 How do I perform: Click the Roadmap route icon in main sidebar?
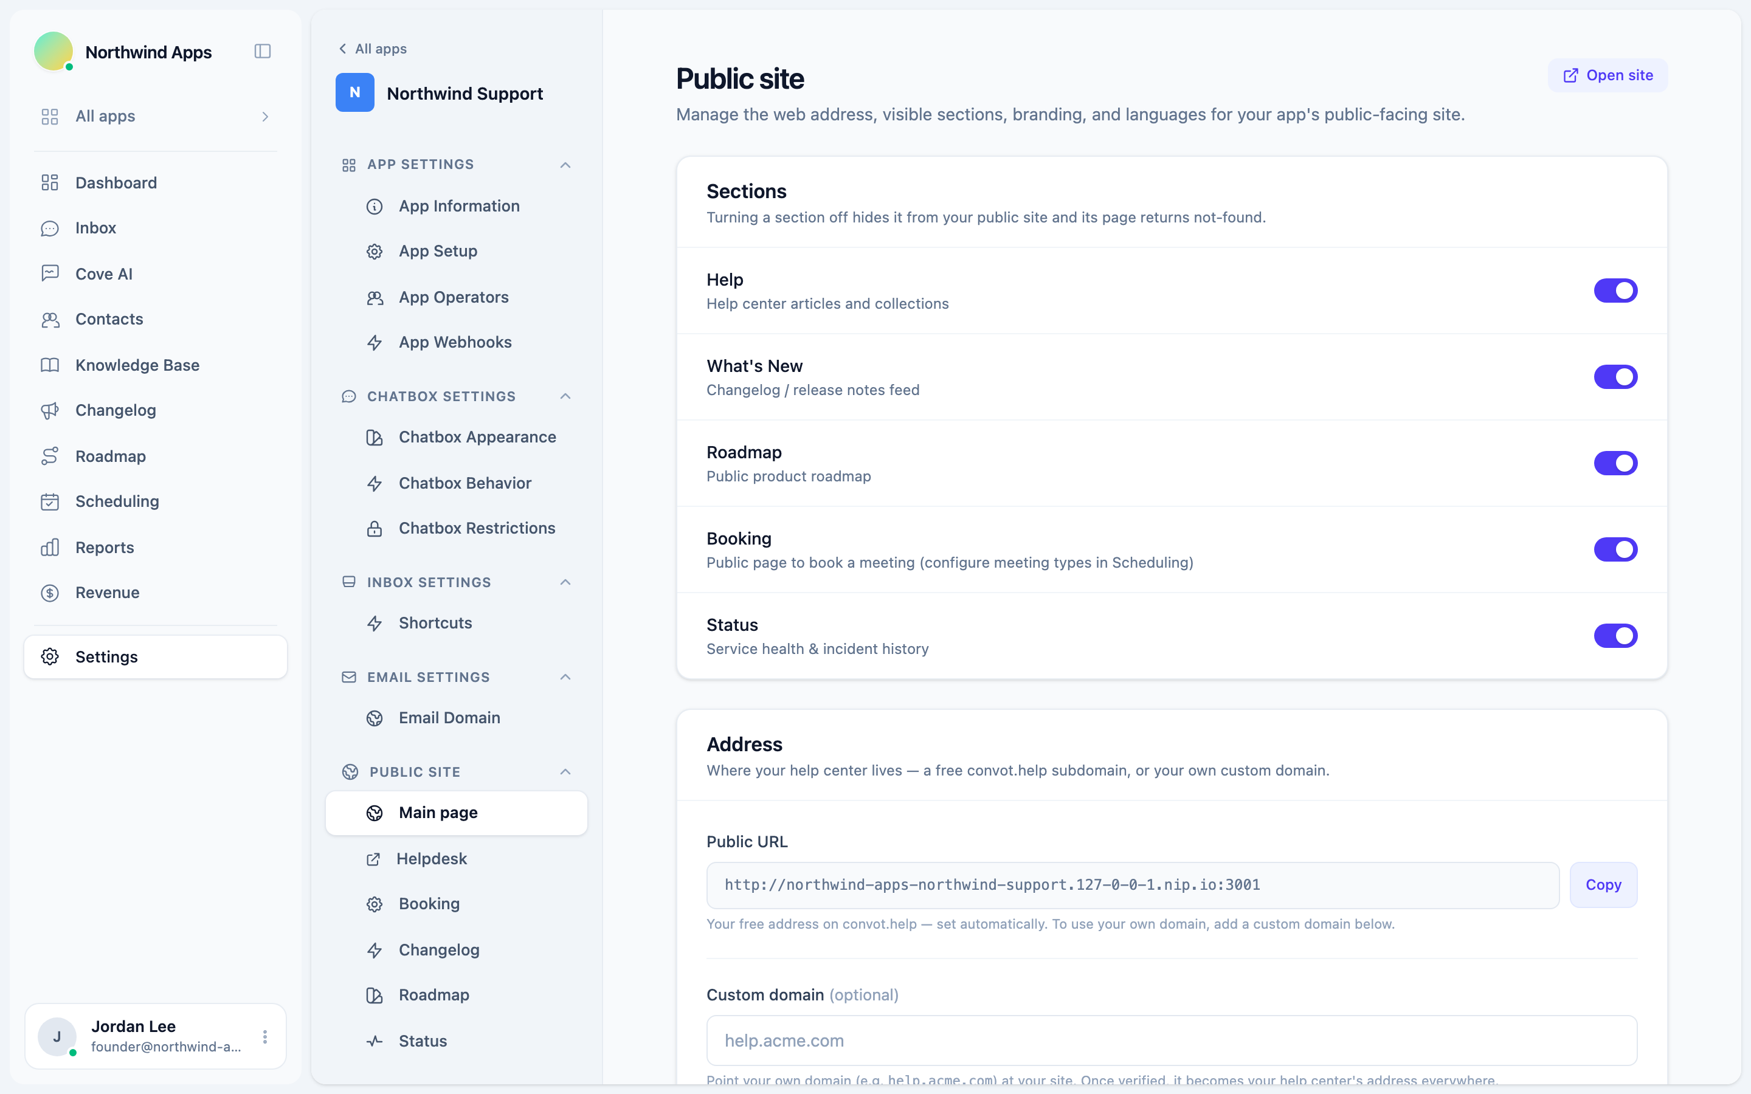(x=50, y=456)
